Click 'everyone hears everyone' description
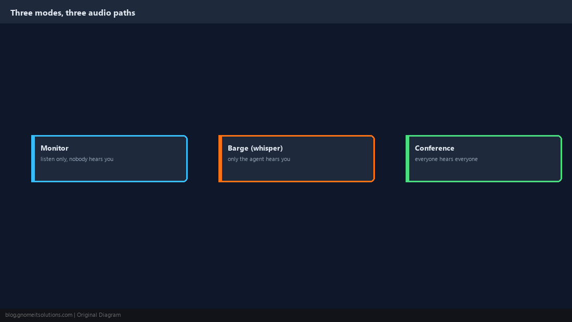Screen dimensions: 572x322 click(446, 159)
